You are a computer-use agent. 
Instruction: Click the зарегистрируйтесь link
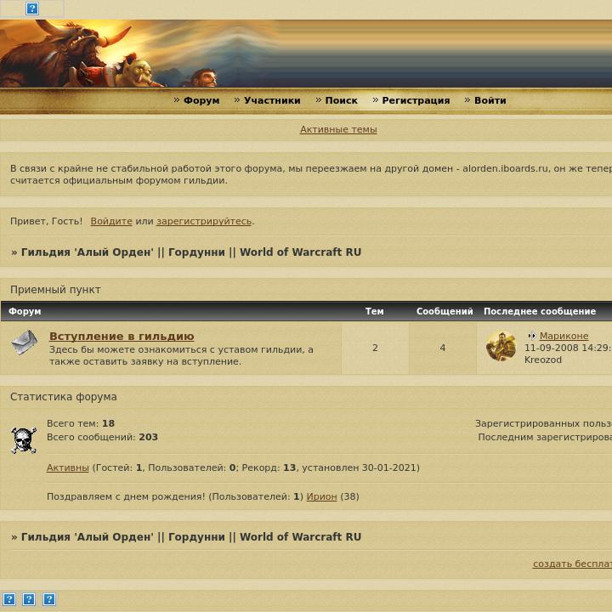[x=204, y=221]
